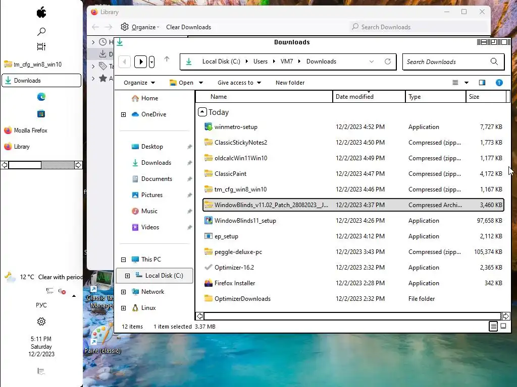Click Clear Downloads in Library window

pos(189,27)
